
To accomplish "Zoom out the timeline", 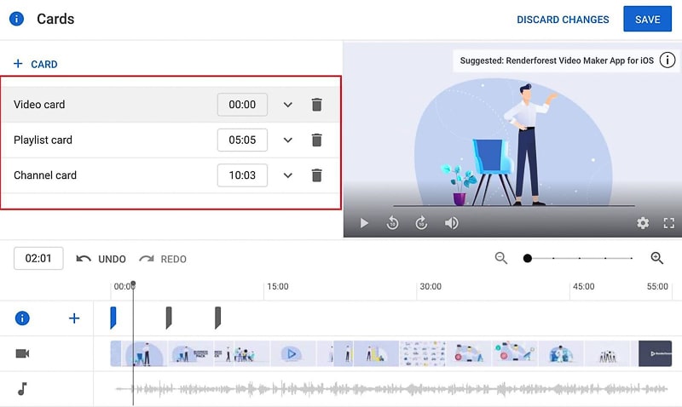I will point(501,258).
